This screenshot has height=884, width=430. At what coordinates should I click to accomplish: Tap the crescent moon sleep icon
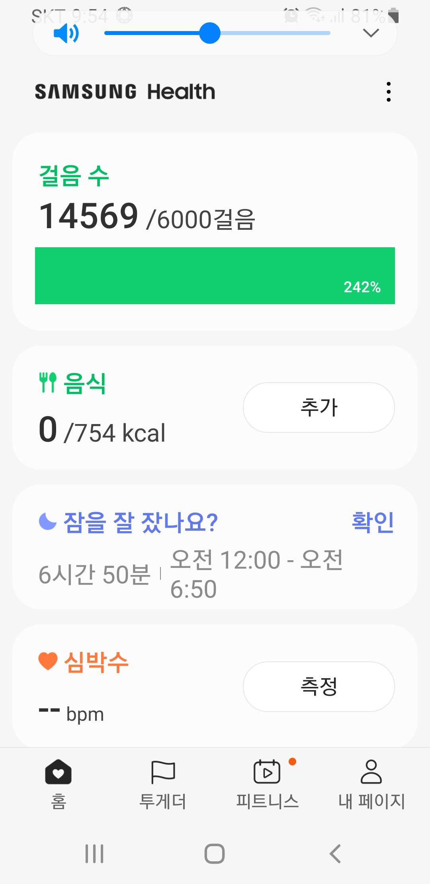tap(48, 521)
